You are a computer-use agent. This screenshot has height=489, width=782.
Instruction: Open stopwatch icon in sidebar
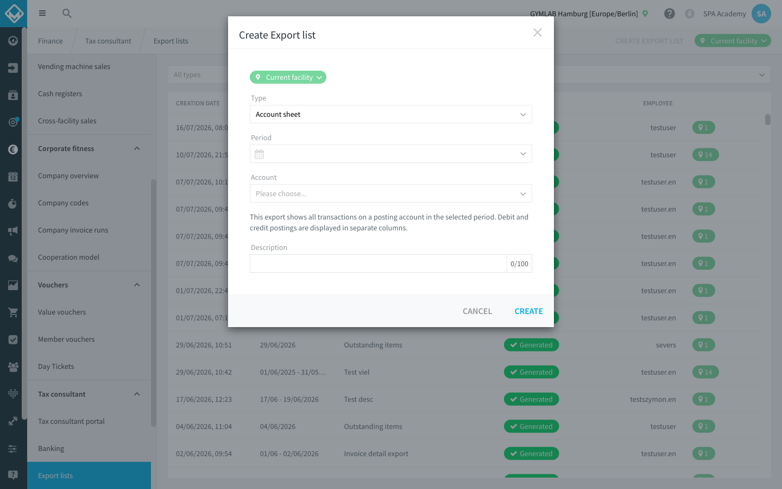(13, 204)
